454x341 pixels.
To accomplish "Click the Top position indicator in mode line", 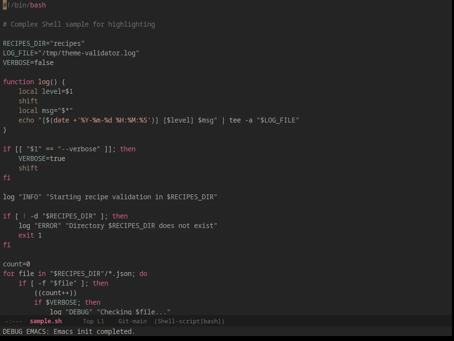I will coord(88,321).
